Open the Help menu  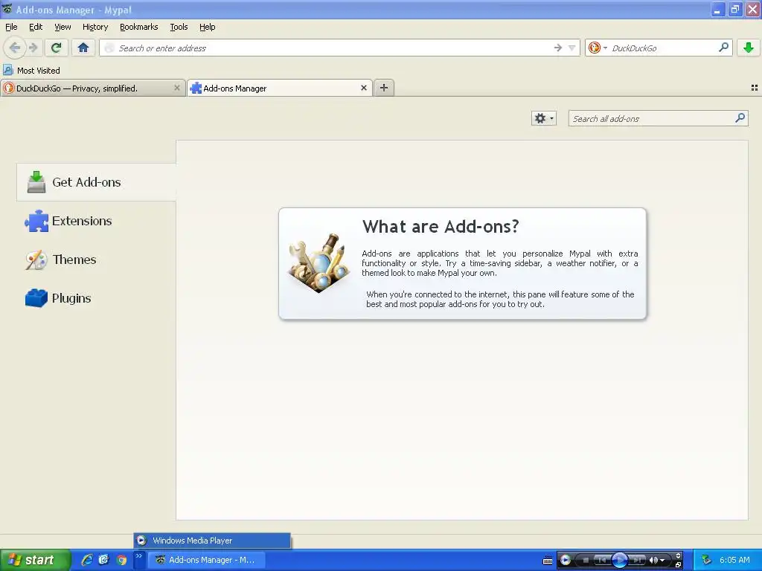[x=207, y=27]
